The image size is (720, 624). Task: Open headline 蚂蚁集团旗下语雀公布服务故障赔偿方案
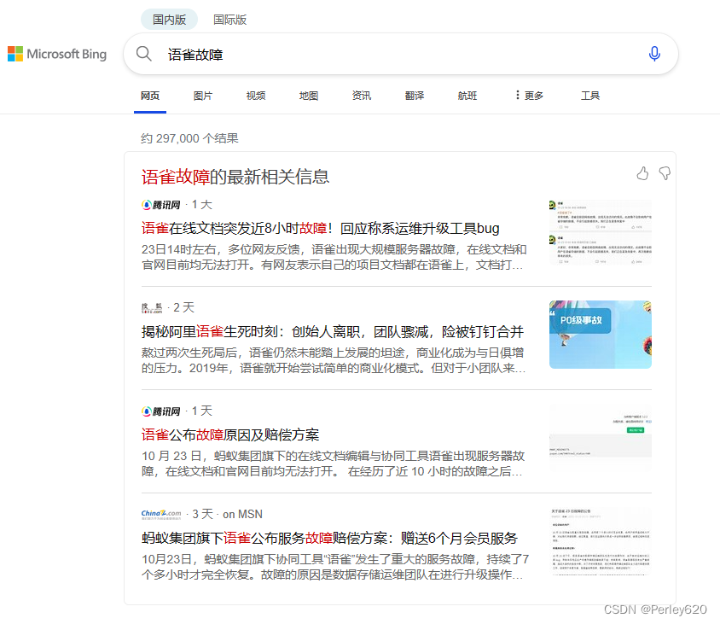(329, 538)
